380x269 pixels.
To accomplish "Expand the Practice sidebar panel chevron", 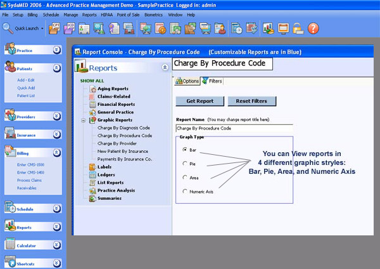I will click(x=56, y=49).
